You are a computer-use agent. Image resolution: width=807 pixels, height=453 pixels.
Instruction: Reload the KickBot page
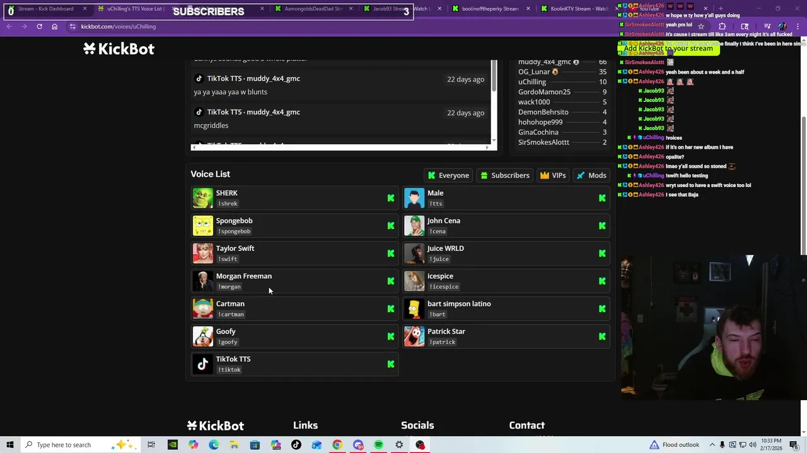click(x=39, y=26)
